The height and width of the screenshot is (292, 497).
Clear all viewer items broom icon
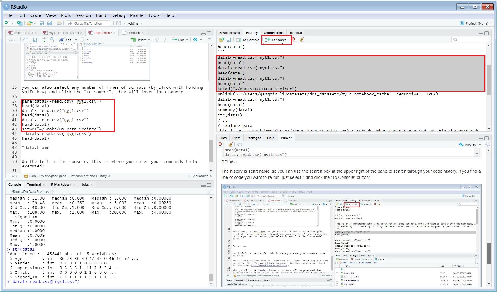pyautogui.click(x=231, y=144)
